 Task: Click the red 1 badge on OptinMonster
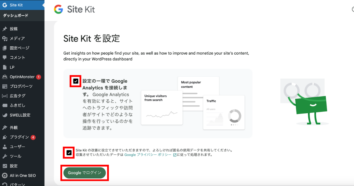pos(39,77)
